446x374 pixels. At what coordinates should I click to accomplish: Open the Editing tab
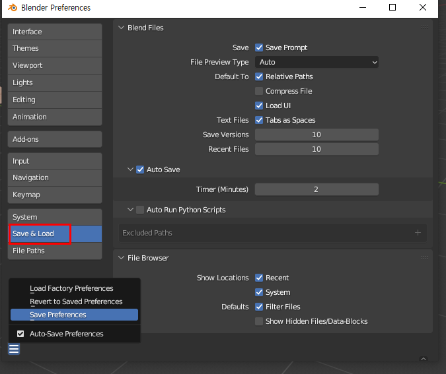click(55, 100)
